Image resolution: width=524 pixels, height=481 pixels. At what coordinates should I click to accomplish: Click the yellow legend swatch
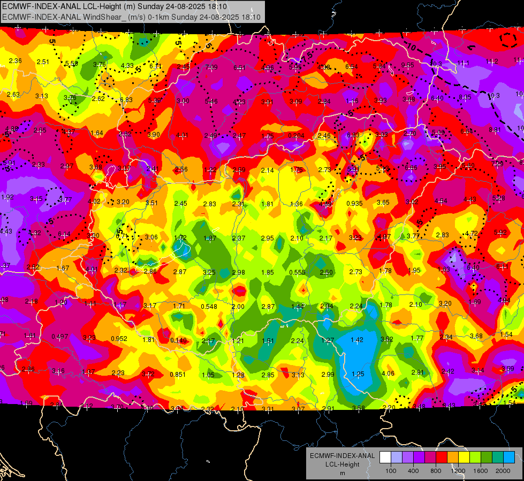464,457
